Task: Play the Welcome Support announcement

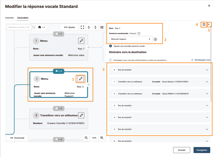Action: (155, 39)
